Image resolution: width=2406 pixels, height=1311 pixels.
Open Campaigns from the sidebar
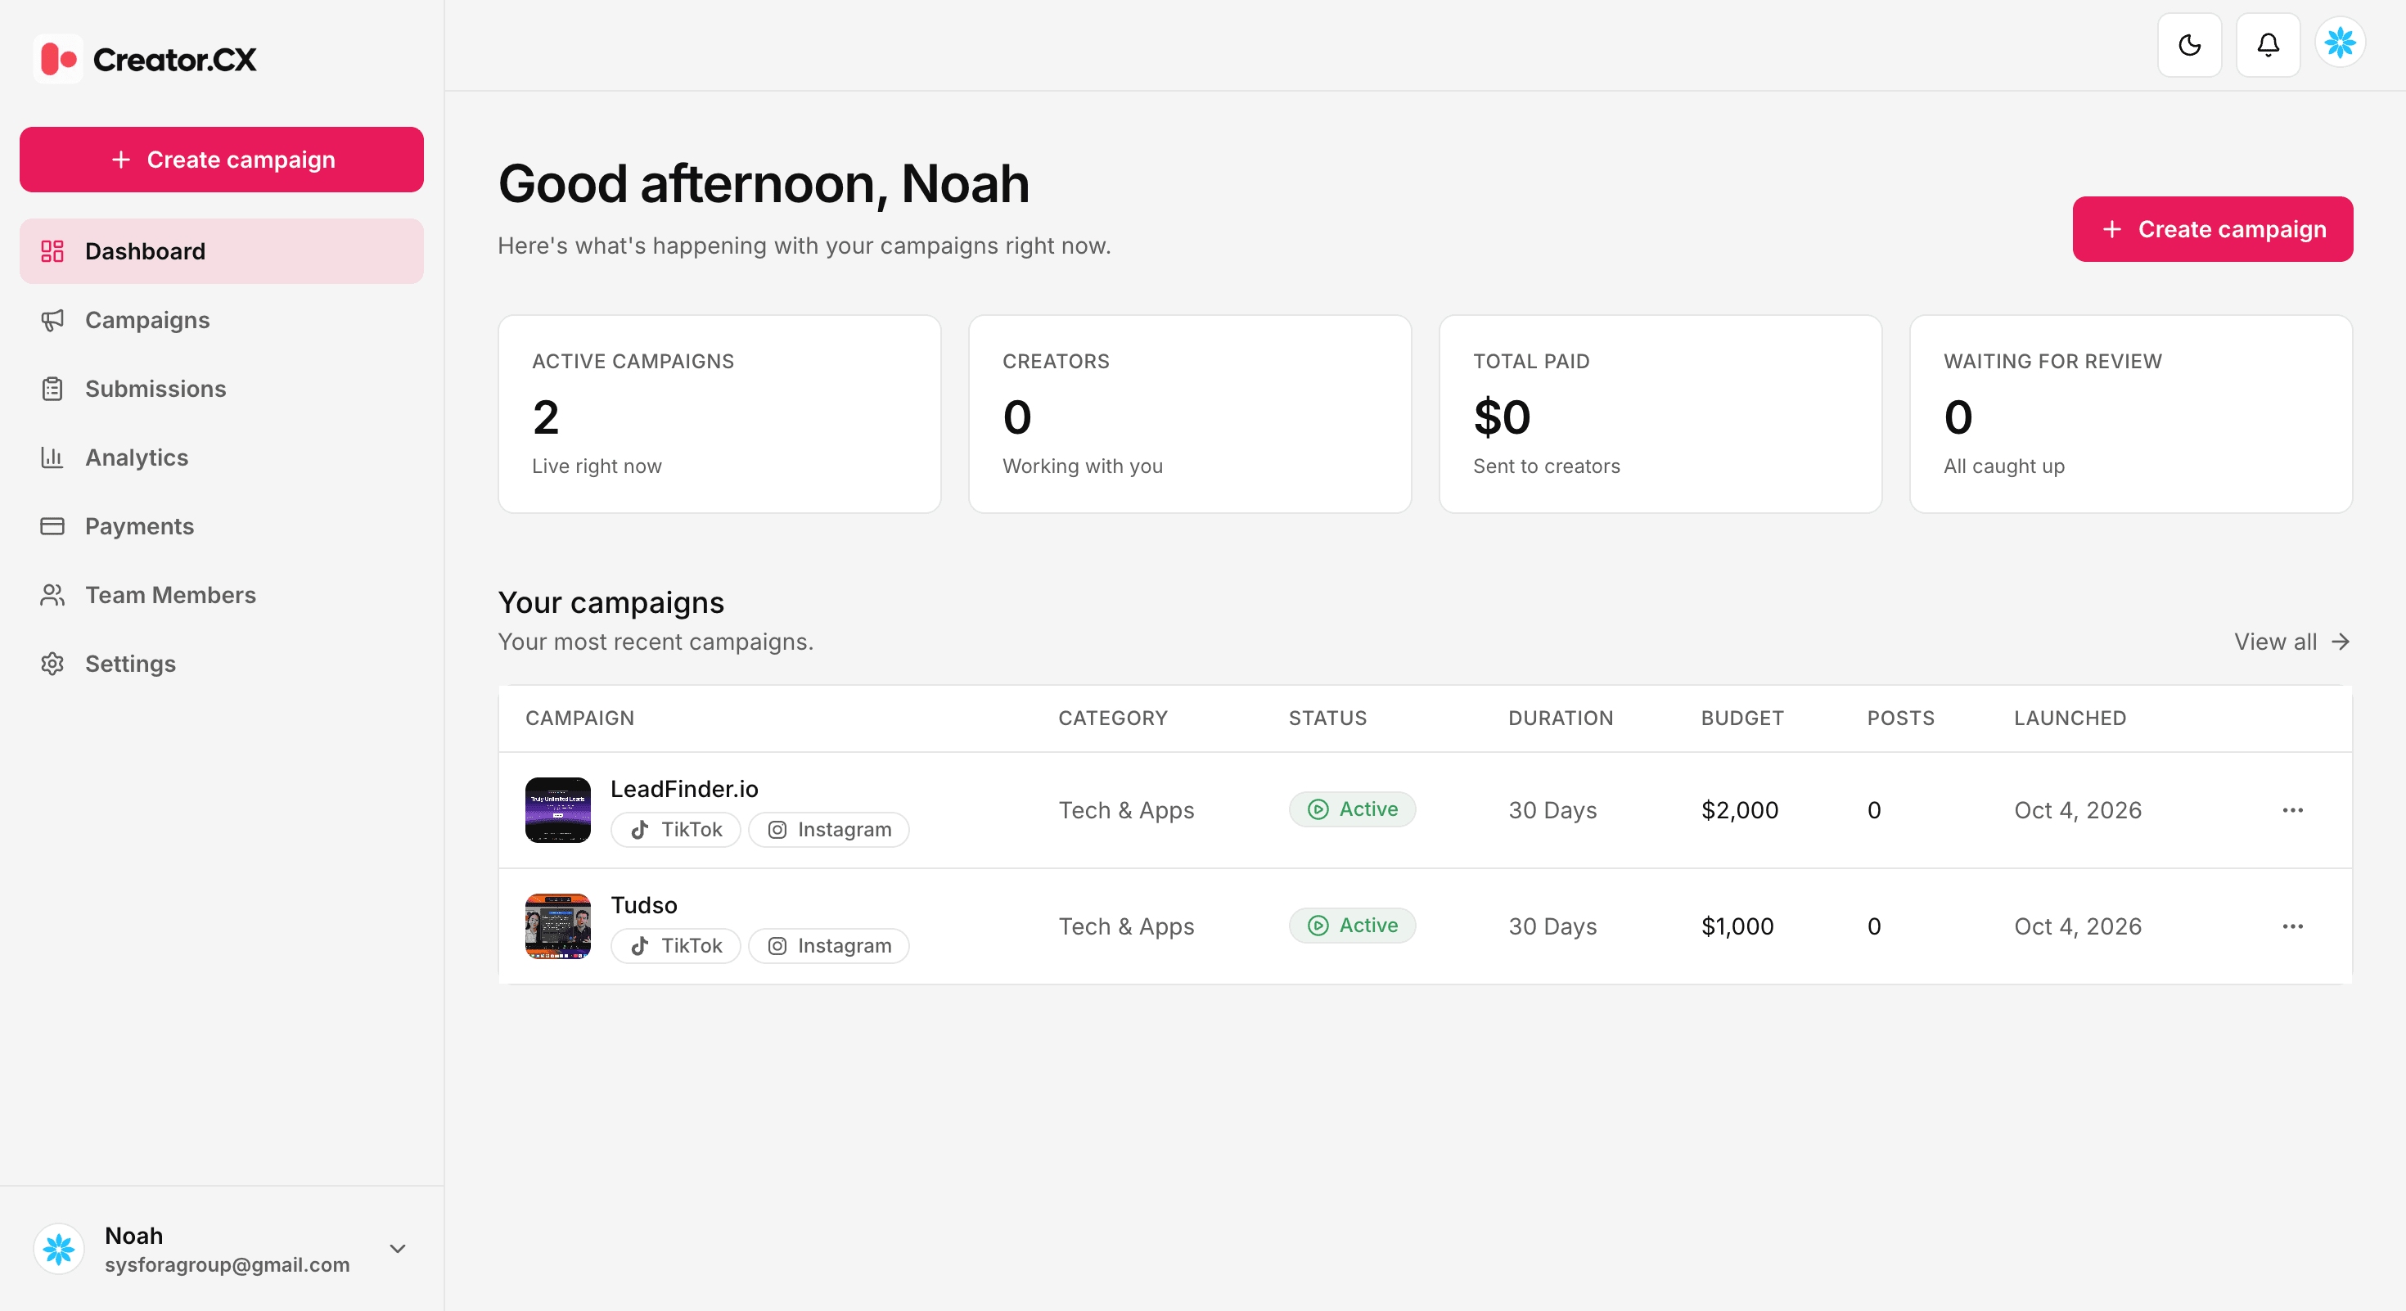[x=221, y=320]
